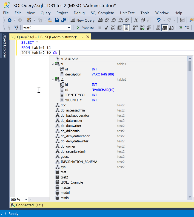Select the c1 NVARCHAR(10) column
The height and width of the screenshot is (217, 194).
click(118, 90)
